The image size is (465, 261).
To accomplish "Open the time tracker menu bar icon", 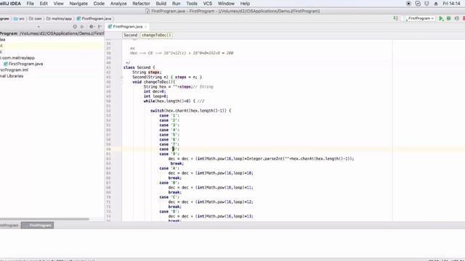I will point(418,4).
